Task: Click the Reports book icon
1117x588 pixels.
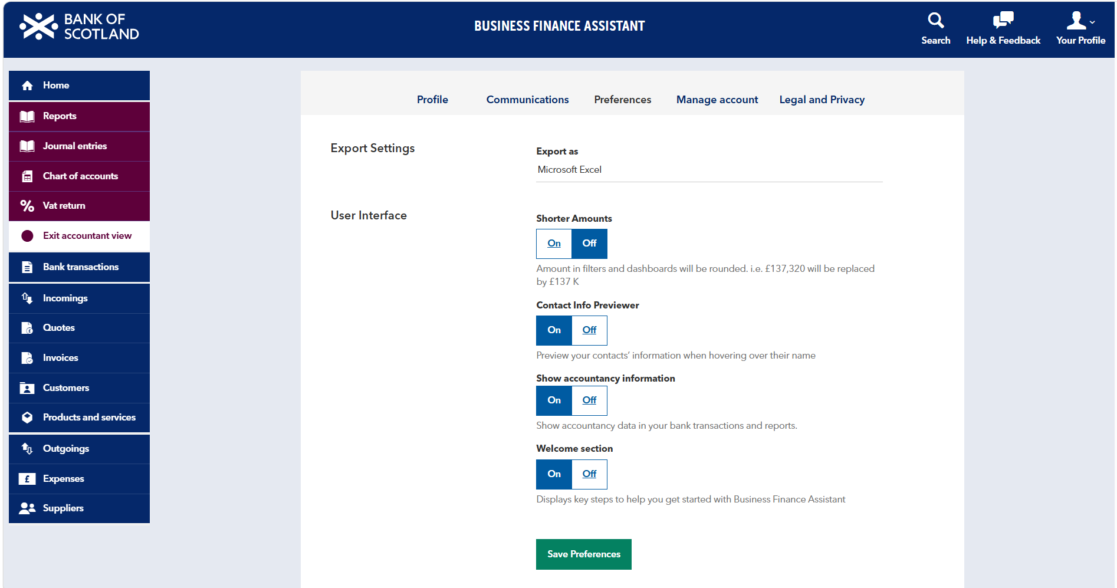Action: coord(27,116)
